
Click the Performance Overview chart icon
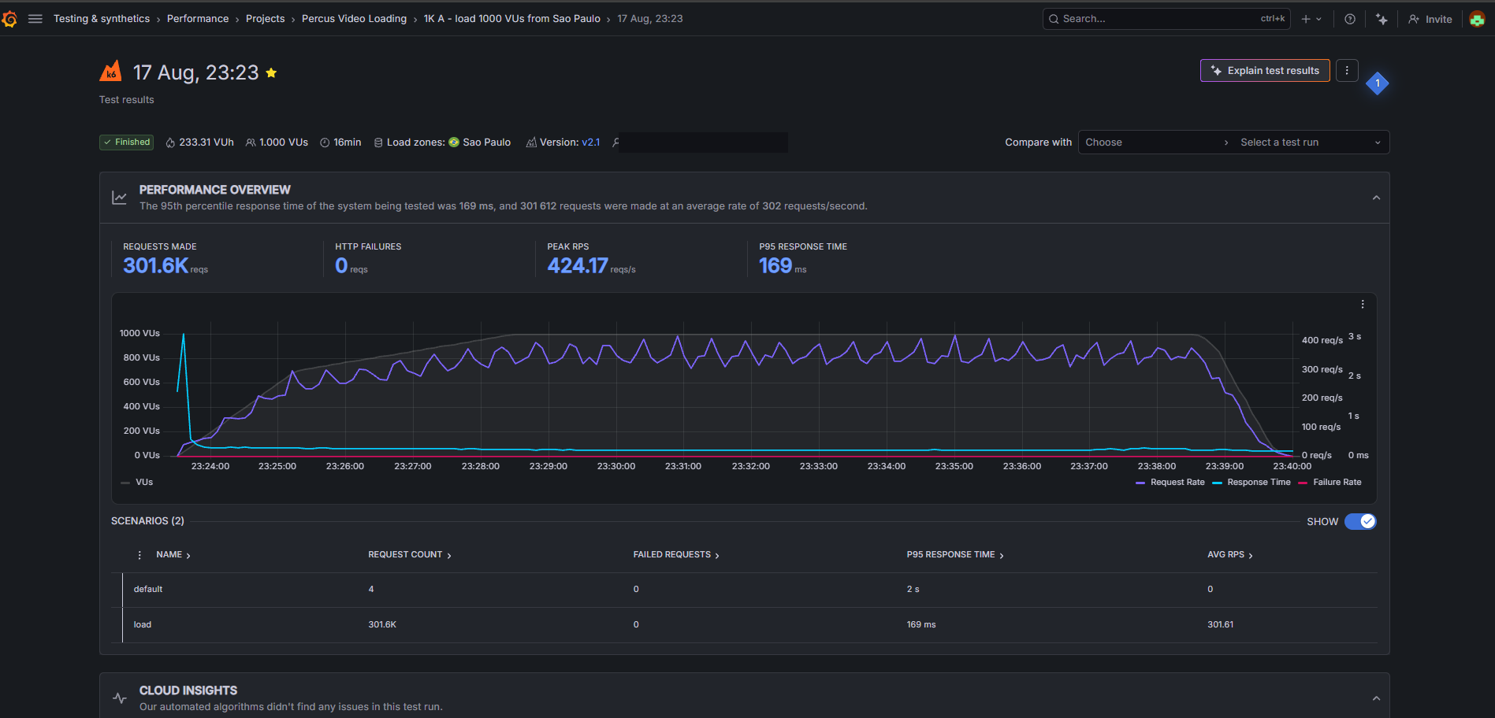point(120,198)
